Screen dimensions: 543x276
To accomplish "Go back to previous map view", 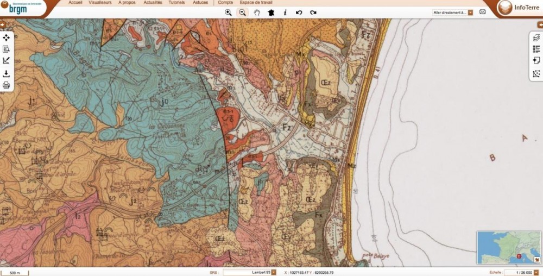I will click(299, 12).
